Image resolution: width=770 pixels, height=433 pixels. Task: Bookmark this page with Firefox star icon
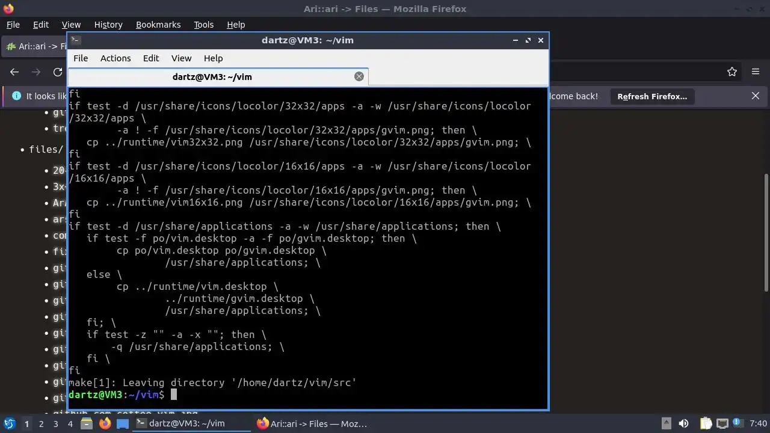pyautogui.click(x=732, y=72)
